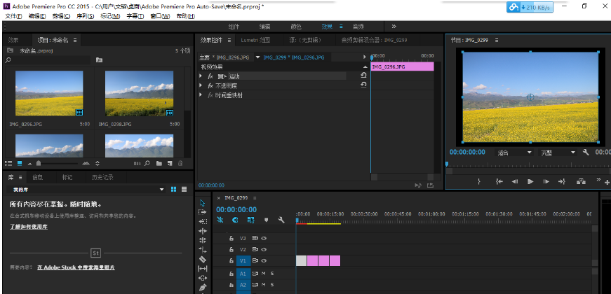Reset the Opacity effect
This screenshot has width=611, height=294.
coord(363,85)
